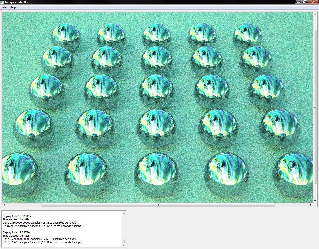This screenshot has height=249, width=319.
Task: Open the File menu
Action: click(5, 7)
